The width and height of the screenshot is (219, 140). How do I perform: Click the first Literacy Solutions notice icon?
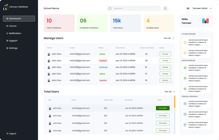[185, 104]
